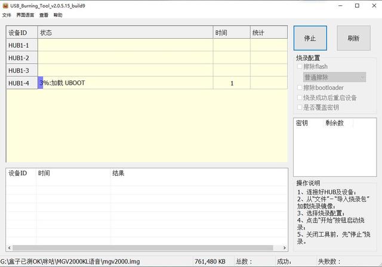Select the HUB1-2 device row
The width and height of the screenshot is (382, 267).
coord(147,58)
